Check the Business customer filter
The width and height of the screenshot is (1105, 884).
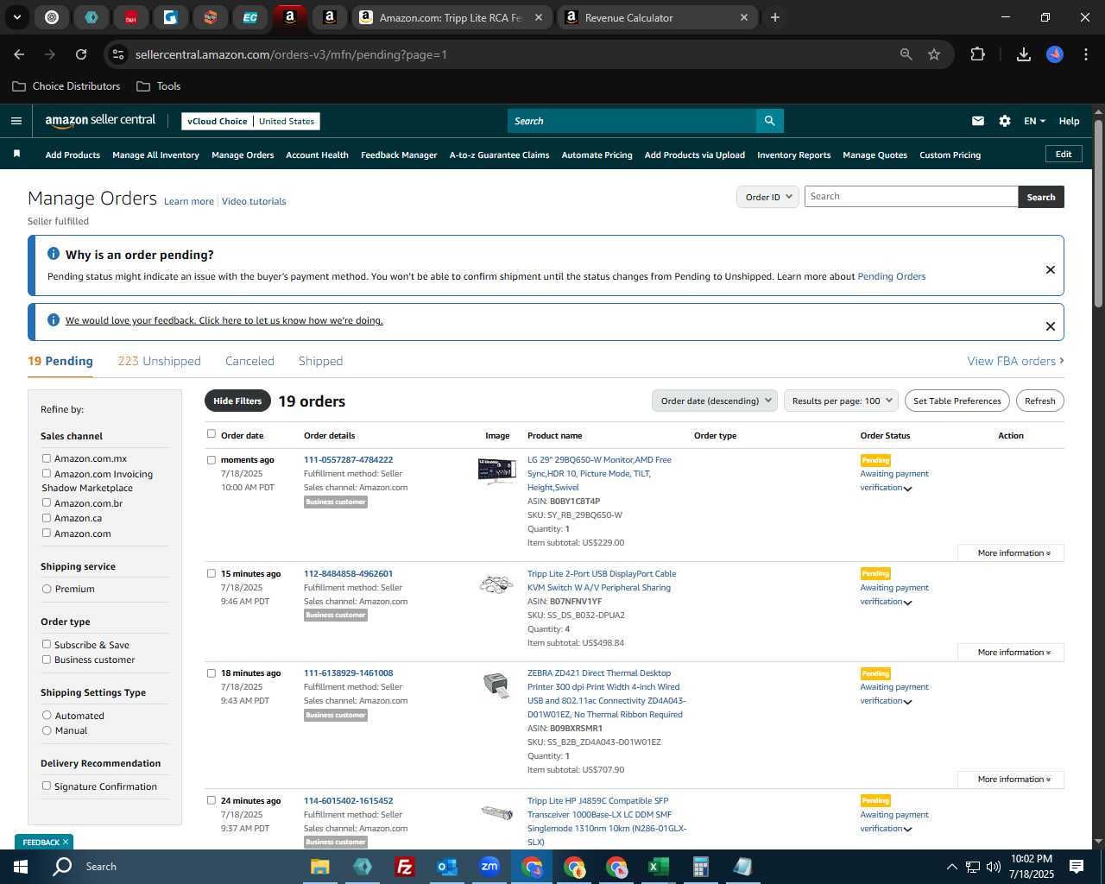click(47, 660)
